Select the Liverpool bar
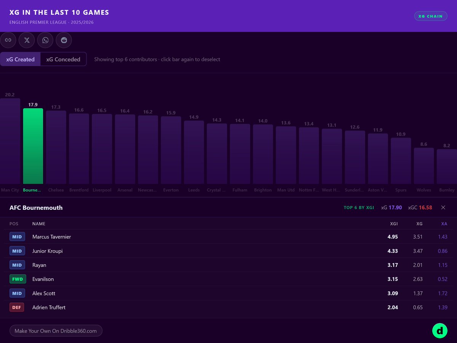 pyautogui.click(x=102, y=149)
